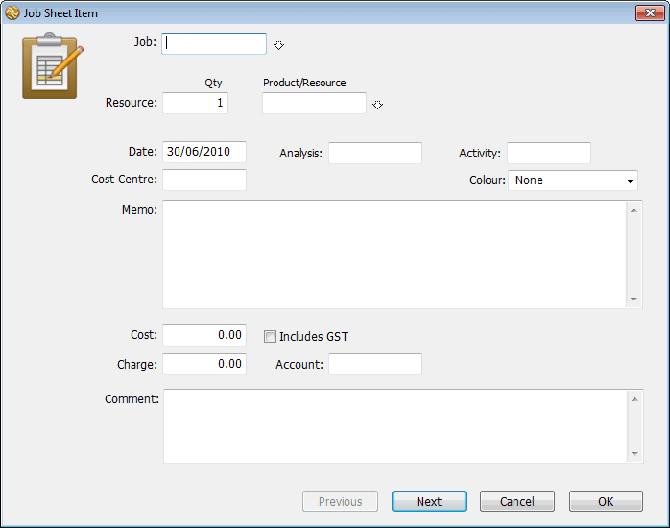Screen dimensions: 670x528
Task: Click the Next button
Action: [428, 501]
